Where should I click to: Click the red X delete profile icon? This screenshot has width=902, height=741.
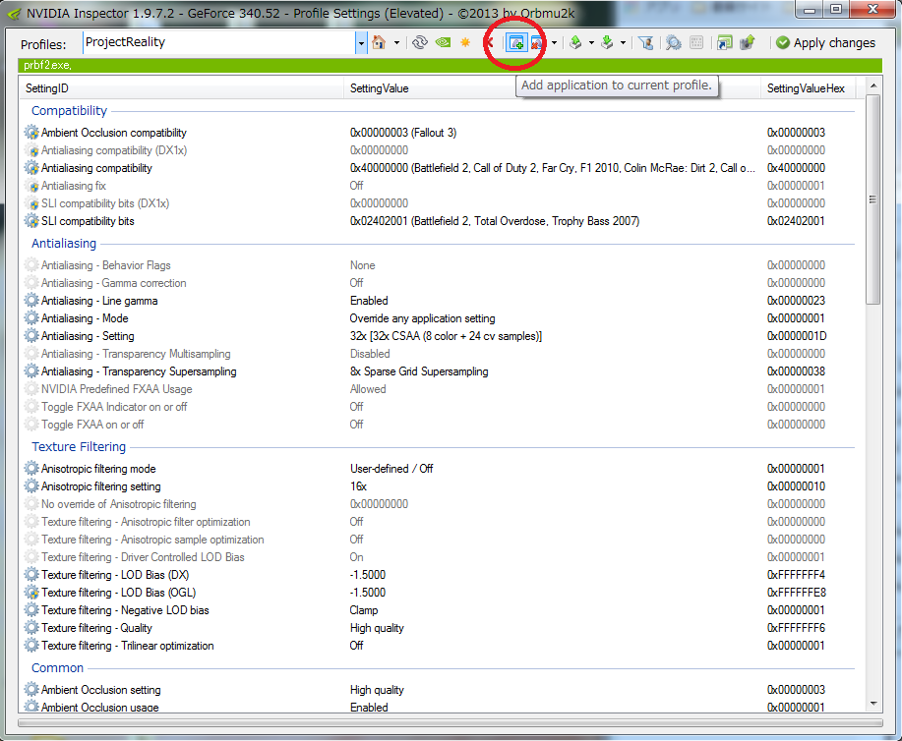[491, 42]
